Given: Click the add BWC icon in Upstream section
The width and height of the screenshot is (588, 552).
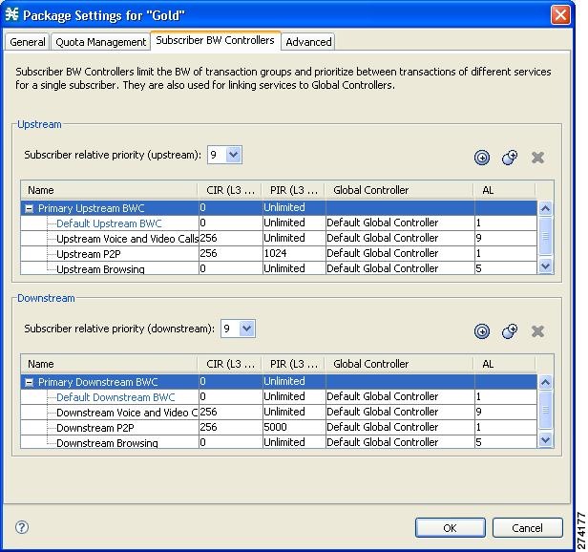Looking at the screenshot, I should click(482, 158).
